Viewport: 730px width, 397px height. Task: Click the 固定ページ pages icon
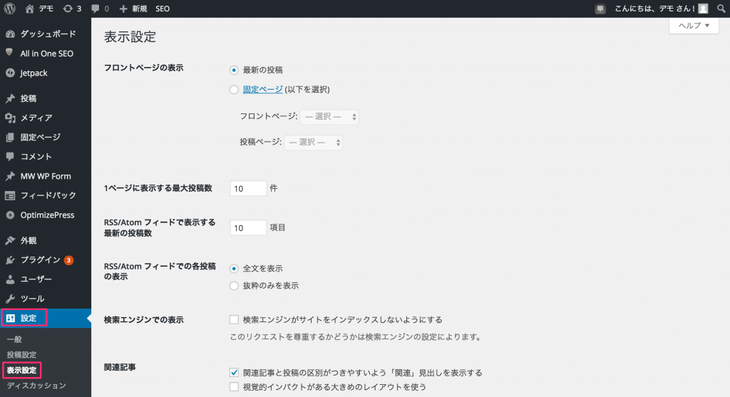click(x=10, y=138)
